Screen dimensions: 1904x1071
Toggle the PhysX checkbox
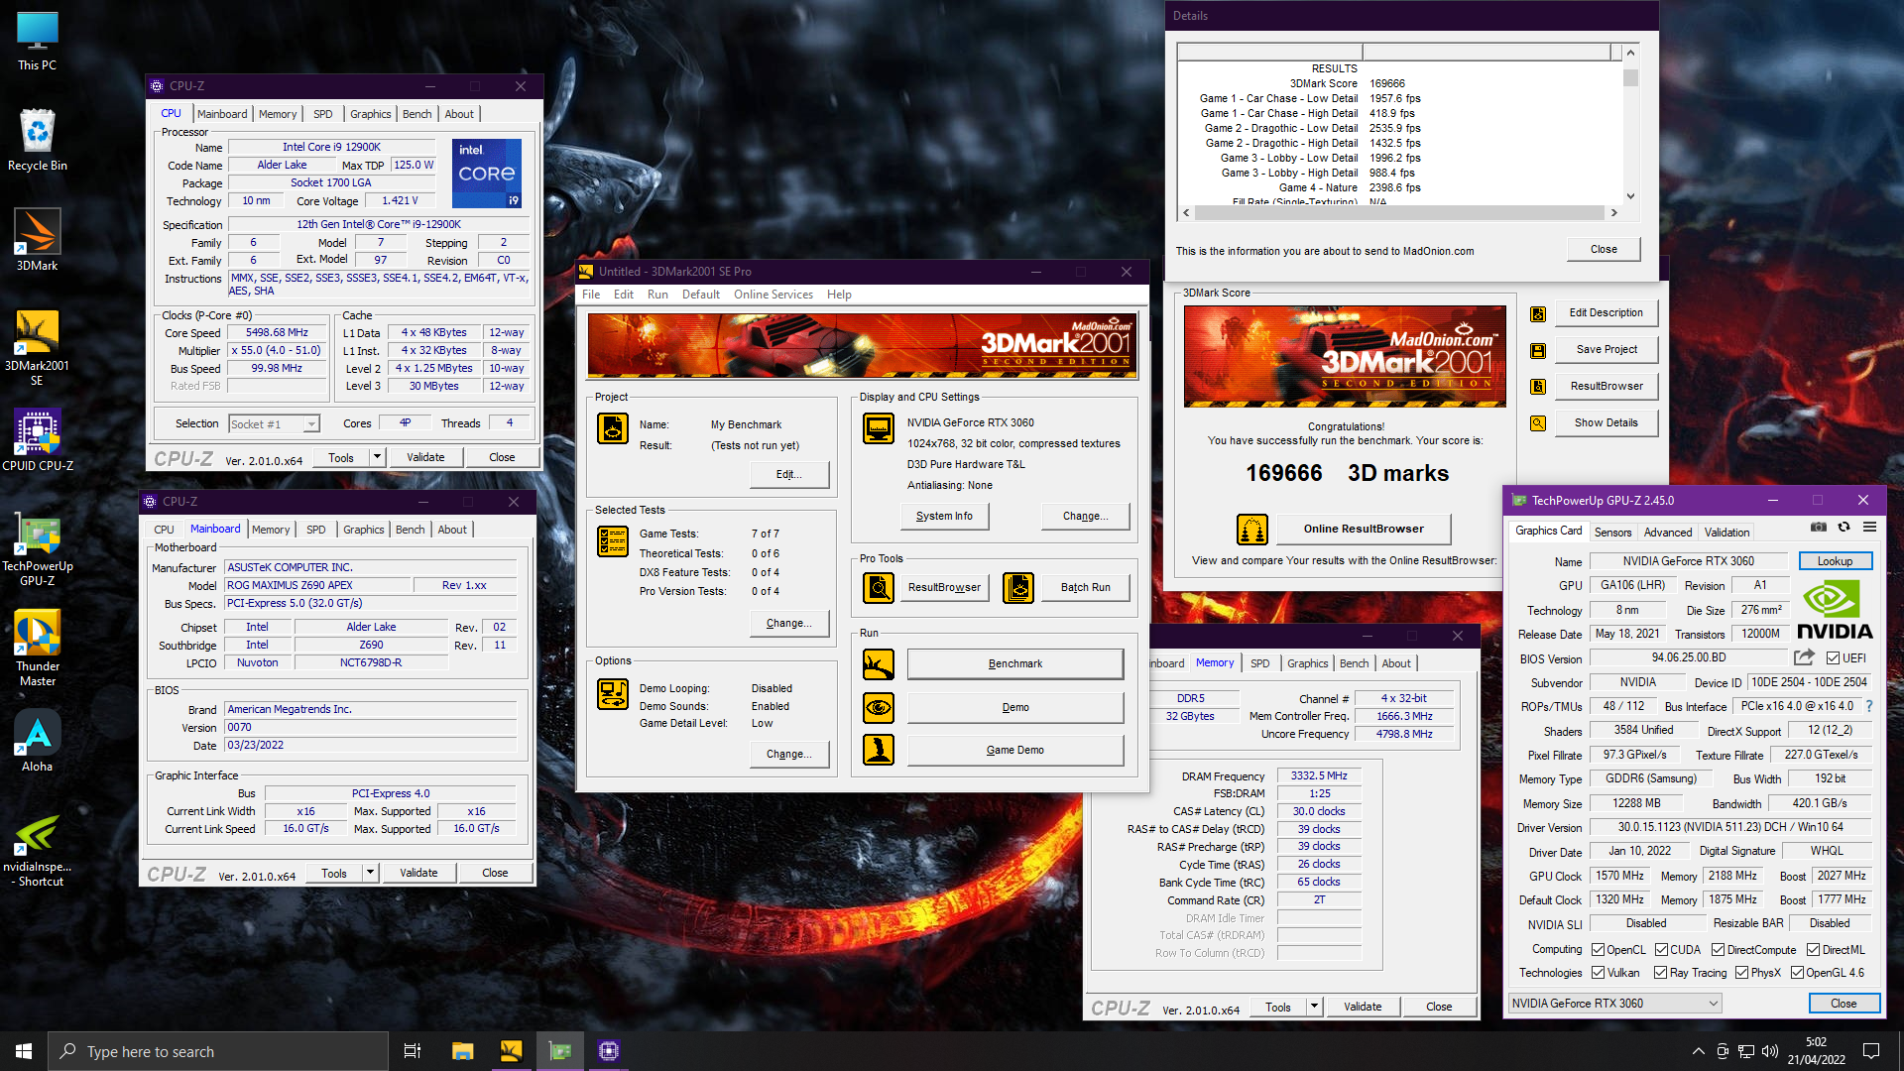(1742, 973)
